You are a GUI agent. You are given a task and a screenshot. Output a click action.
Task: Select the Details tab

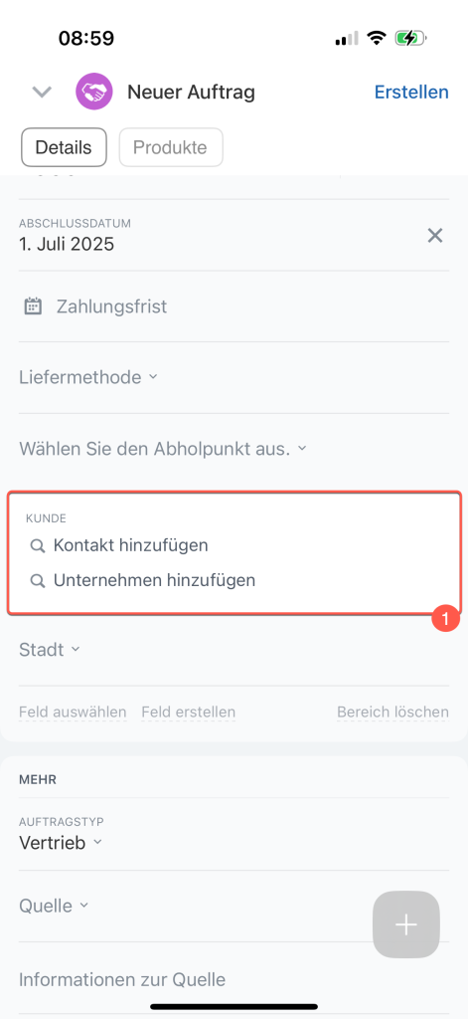[x=64, y=147]
